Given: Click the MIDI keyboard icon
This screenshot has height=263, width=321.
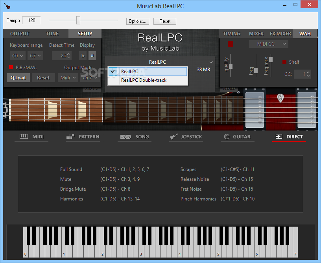Looking at the screenshot, I should click(24, 137).
